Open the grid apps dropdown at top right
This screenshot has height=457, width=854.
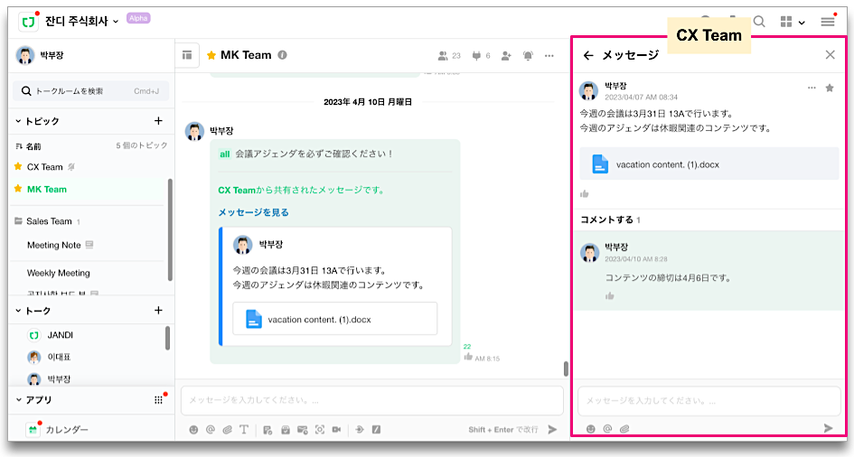click(793, 22)
